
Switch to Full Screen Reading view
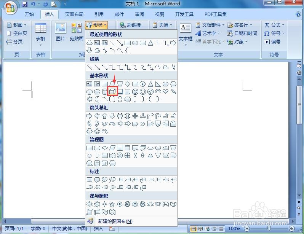(x=200, y=229)
